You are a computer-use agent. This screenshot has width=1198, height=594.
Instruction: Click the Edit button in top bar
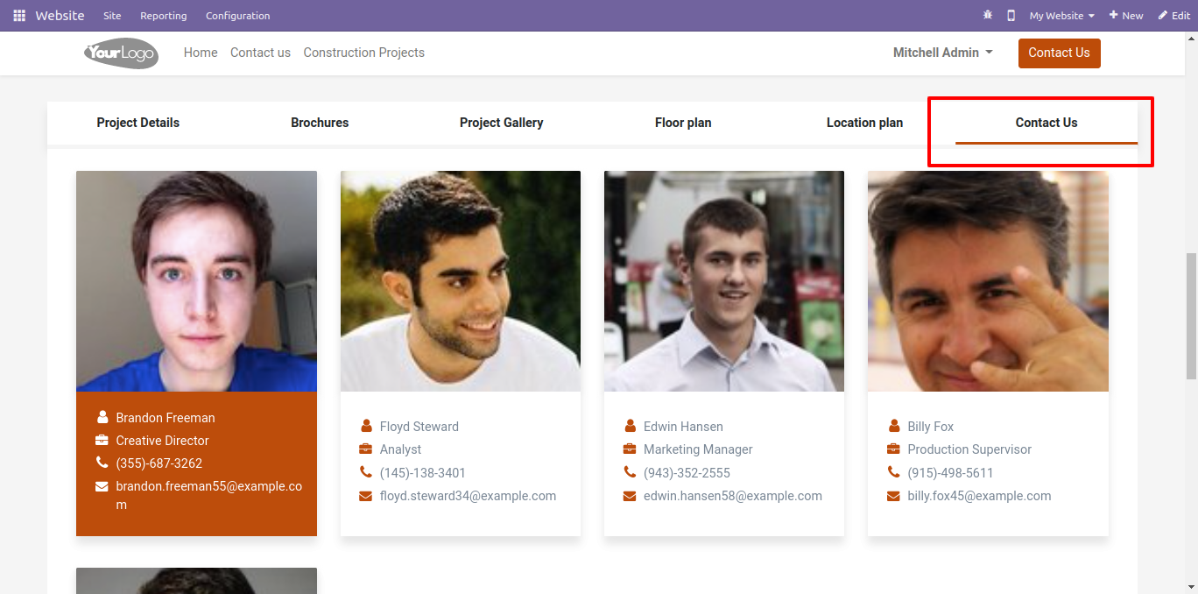click(x=1174, y=16)
